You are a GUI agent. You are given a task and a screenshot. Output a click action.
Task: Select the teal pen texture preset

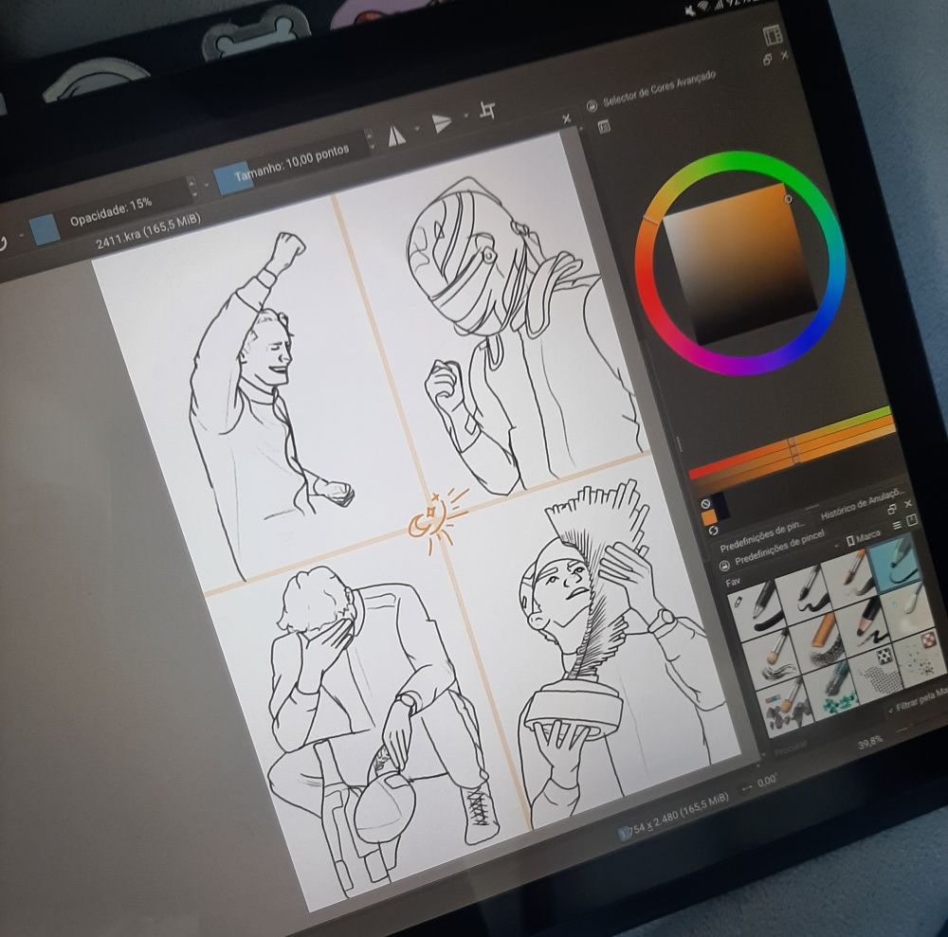click(833, 690)
